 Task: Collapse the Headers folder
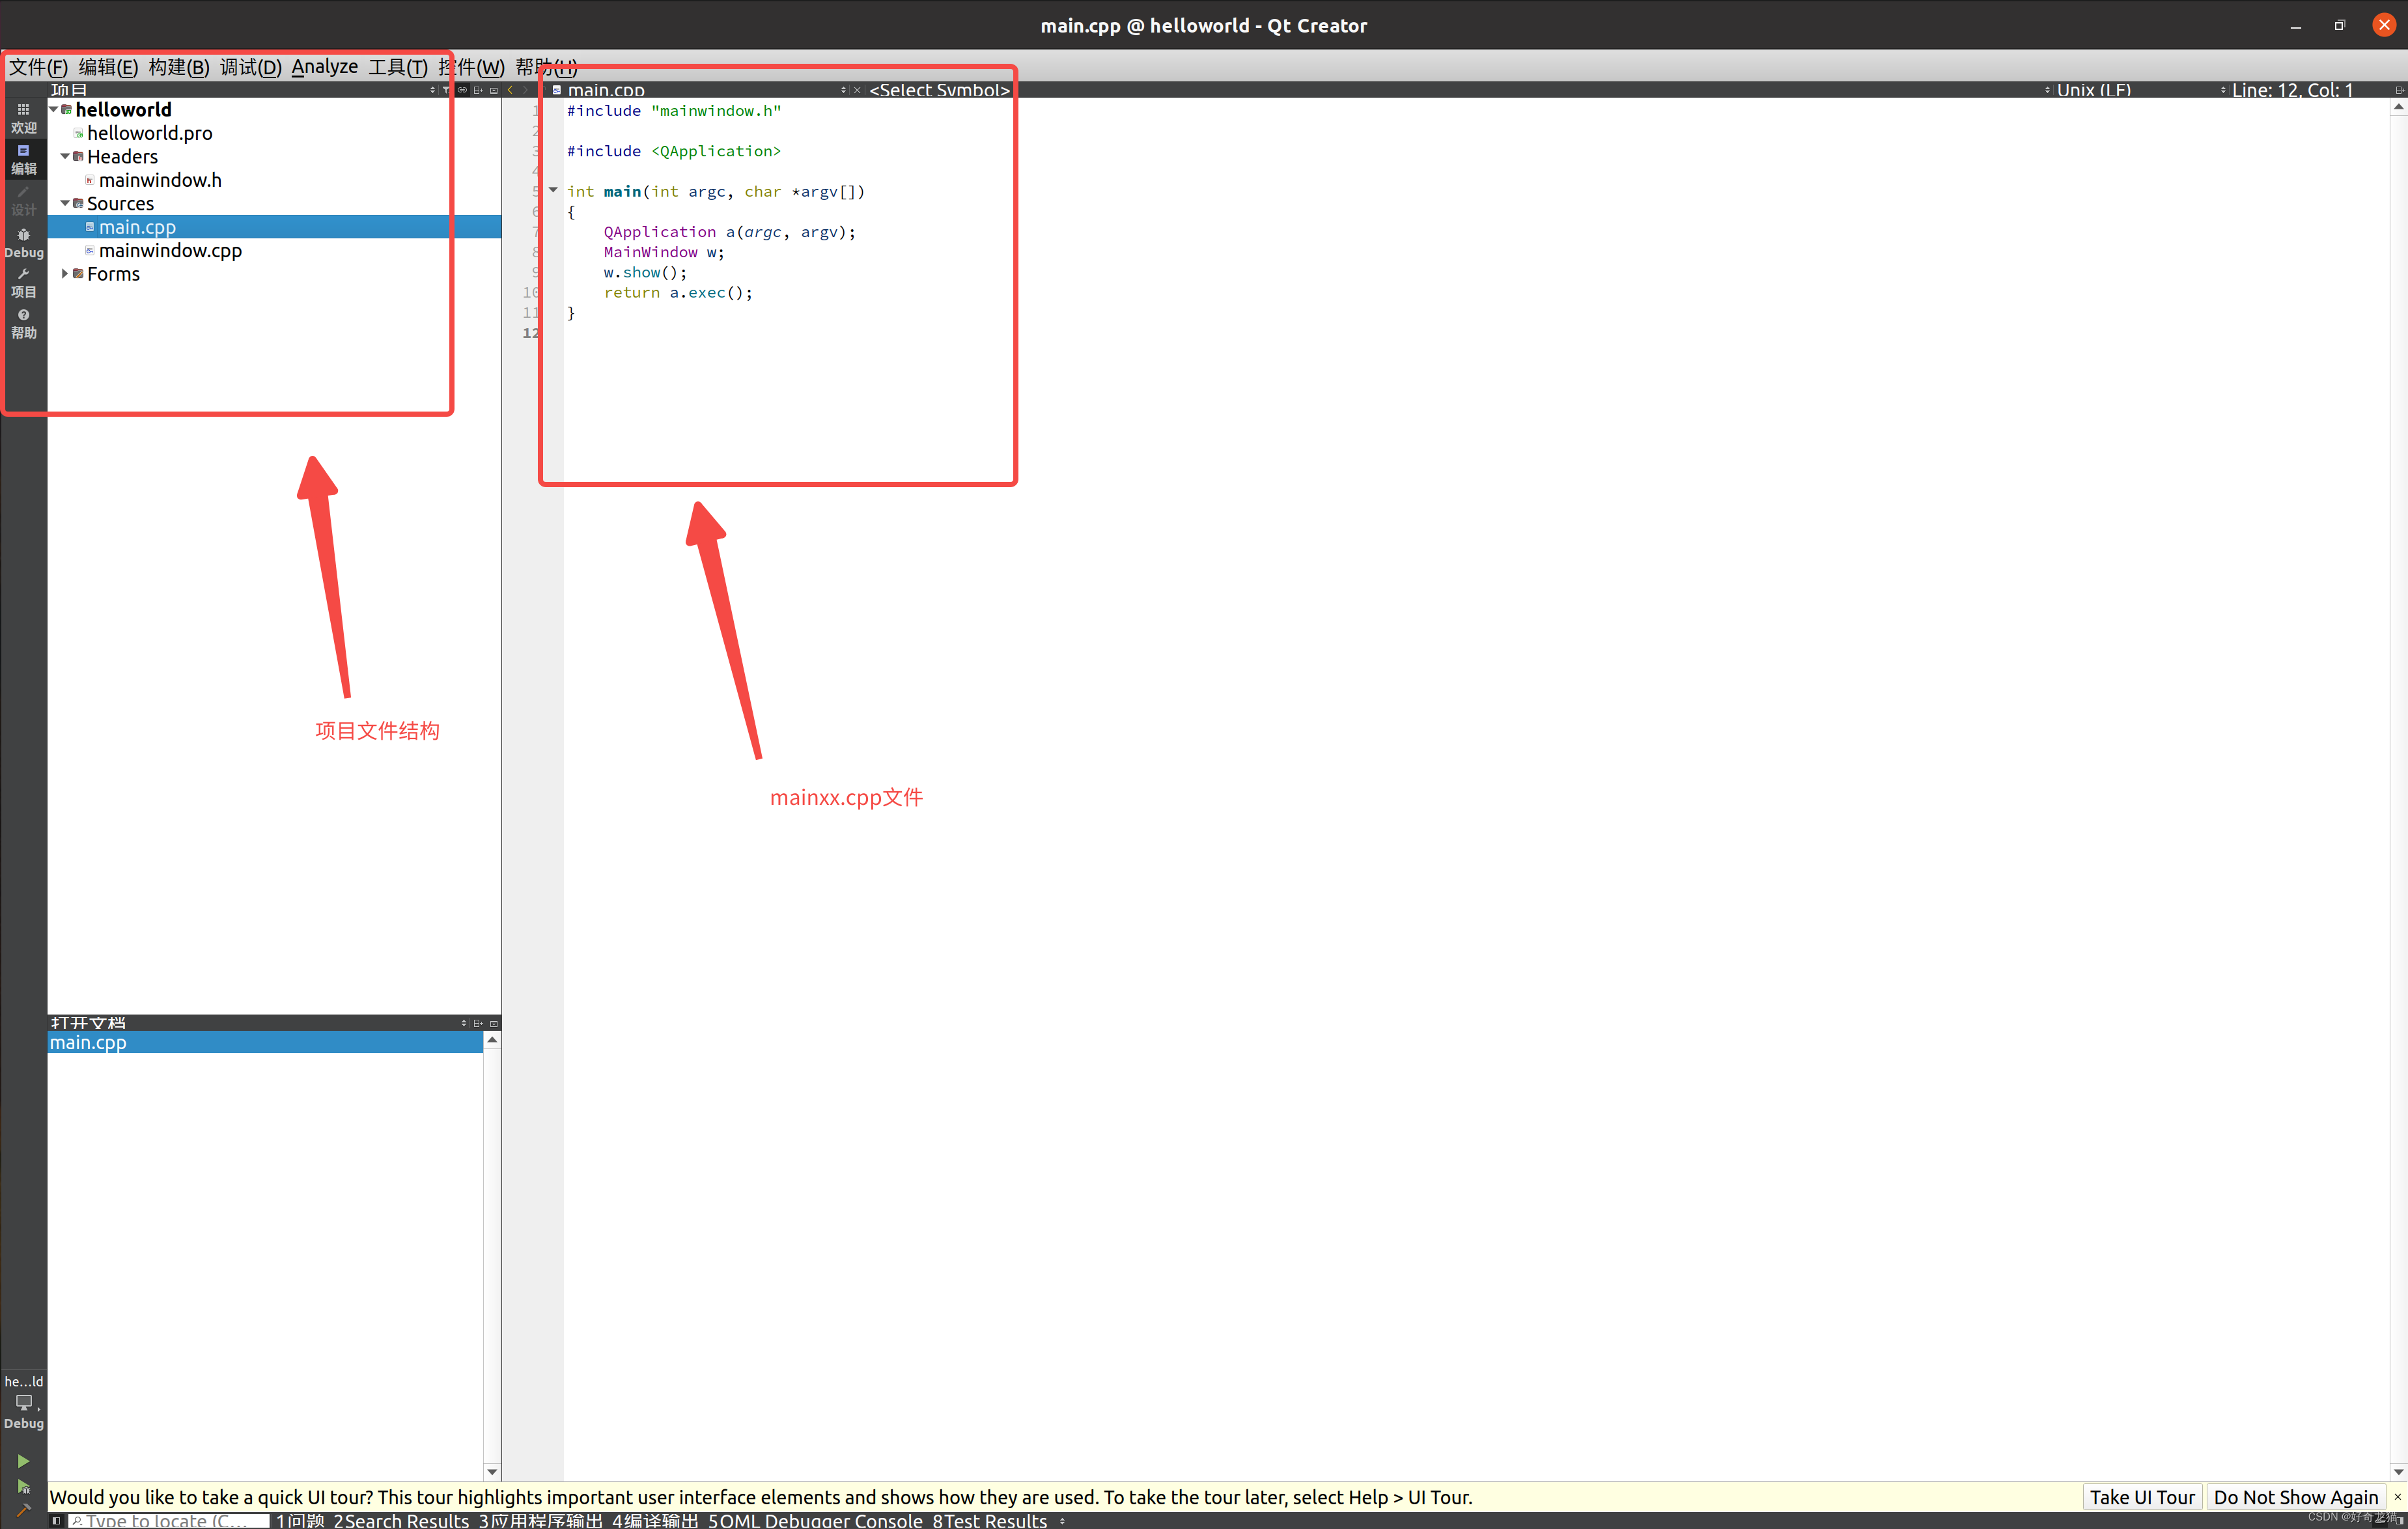(65, 156)
